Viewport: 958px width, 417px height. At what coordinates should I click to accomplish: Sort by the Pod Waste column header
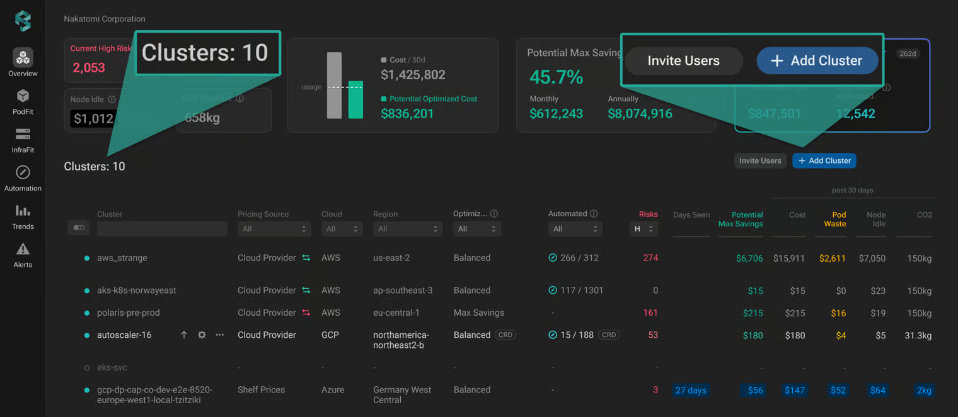(835, 219)
